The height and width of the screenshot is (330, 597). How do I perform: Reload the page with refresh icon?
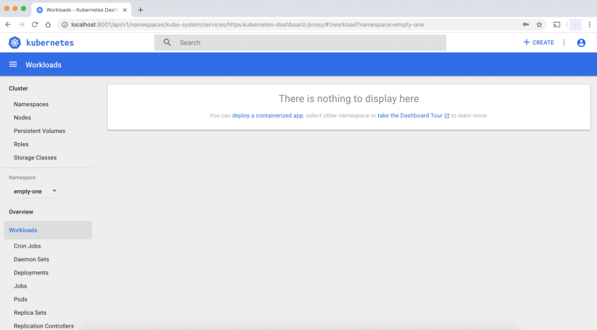[35, 25]
